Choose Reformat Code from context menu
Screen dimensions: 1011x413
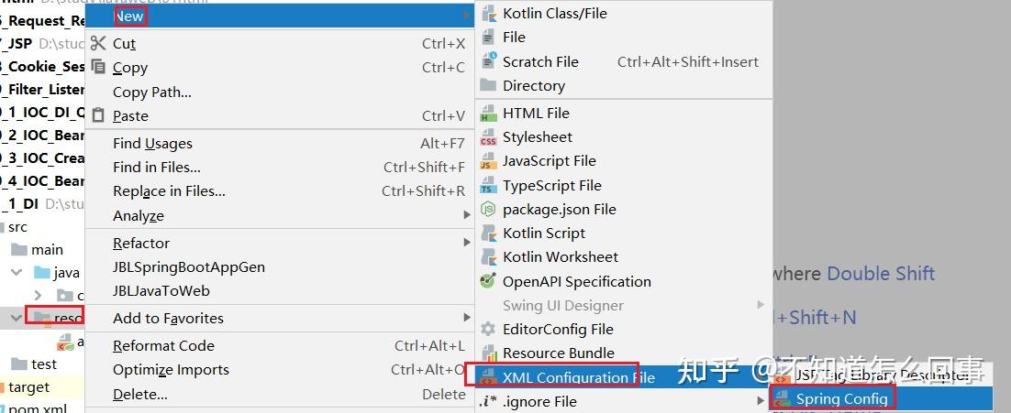(x=163, y=346)
